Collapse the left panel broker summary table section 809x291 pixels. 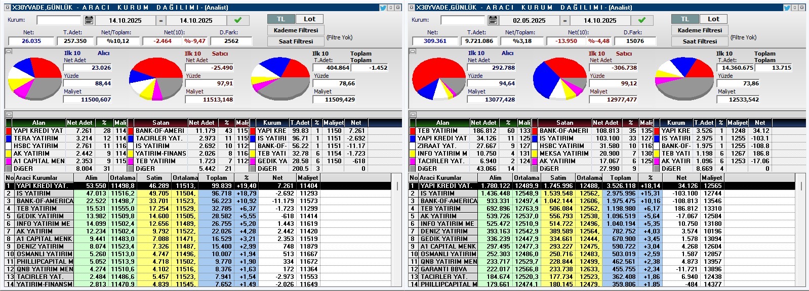click(9, 115)
